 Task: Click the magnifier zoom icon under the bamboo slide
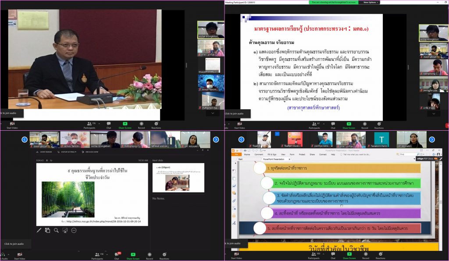point(56,230)
